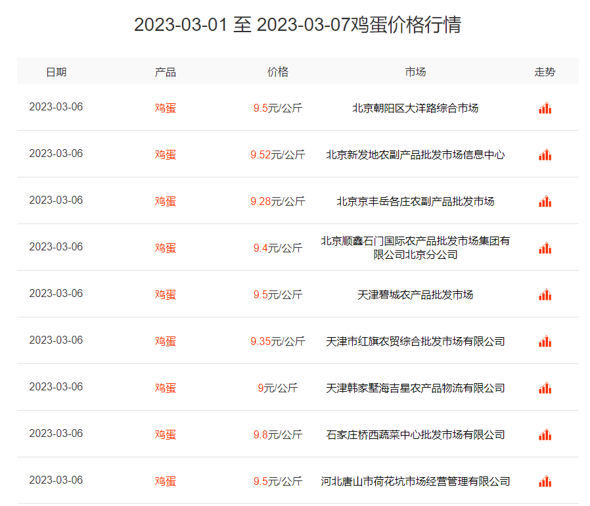Screen dimensions: 590x506
Task: View trend chart for 北京京丰岳各庄农副产品批发市场
Action: (545, 202)
